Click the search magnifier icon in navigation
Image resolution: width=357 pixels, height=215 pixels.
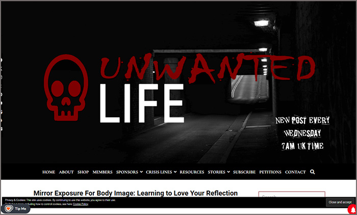click(x=312, y=172)
